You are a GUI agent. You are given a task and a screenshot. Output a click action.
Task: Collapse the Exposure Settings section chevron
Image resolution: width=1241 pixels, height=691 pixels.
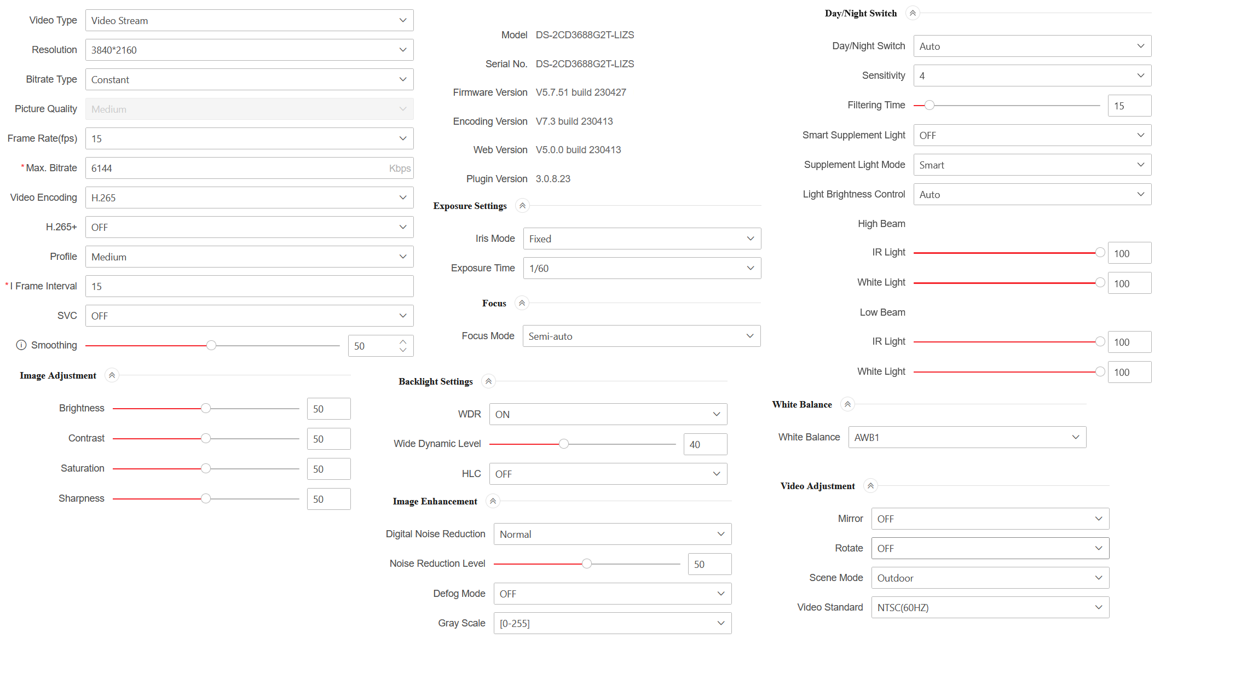pos(522,206)
